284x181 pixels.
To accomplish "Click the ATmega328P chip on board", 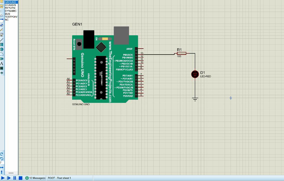I will click(x=101, y=78).
